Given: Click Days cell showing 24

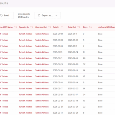Looking at the screenshot, I should (x=84, y=95).
